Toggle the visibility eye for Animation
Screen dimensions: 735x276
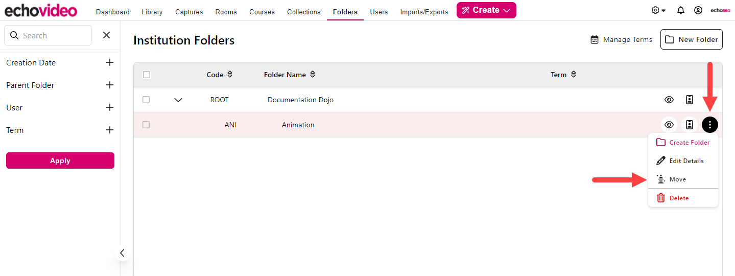(x=669, y=125)
